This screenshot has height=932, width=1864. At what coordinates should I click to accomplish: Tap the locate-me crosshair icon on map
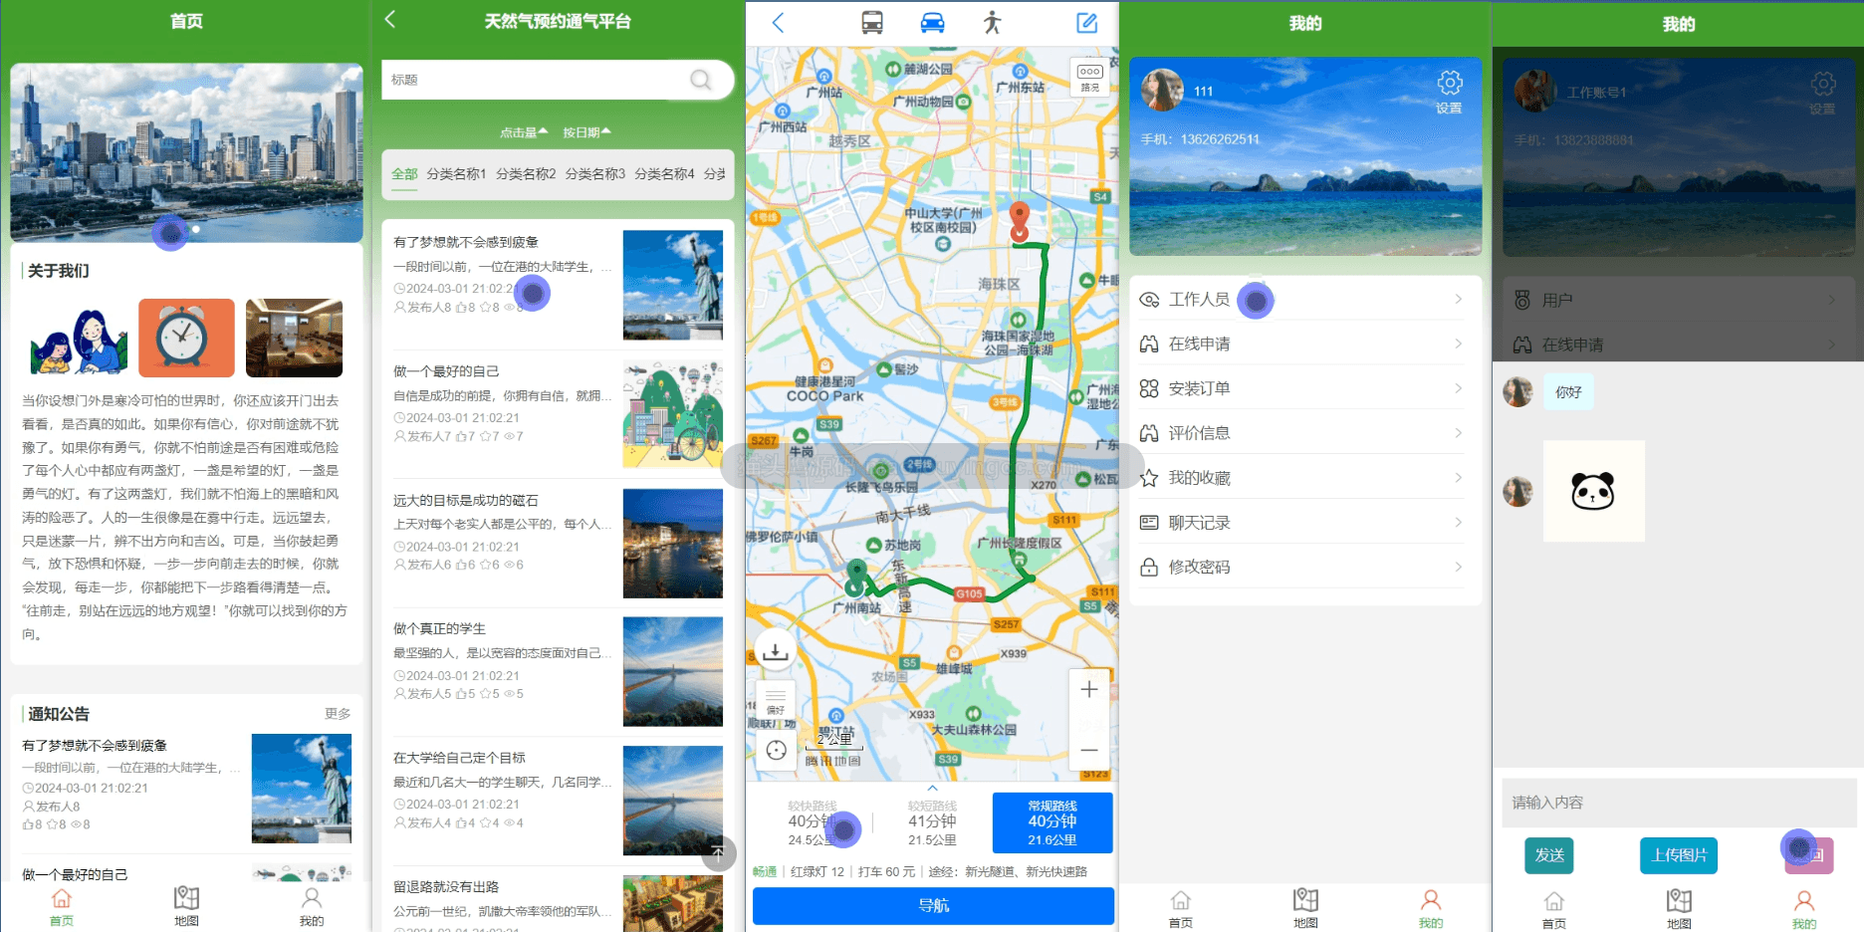pyautogui.click(x=777, y=751)
